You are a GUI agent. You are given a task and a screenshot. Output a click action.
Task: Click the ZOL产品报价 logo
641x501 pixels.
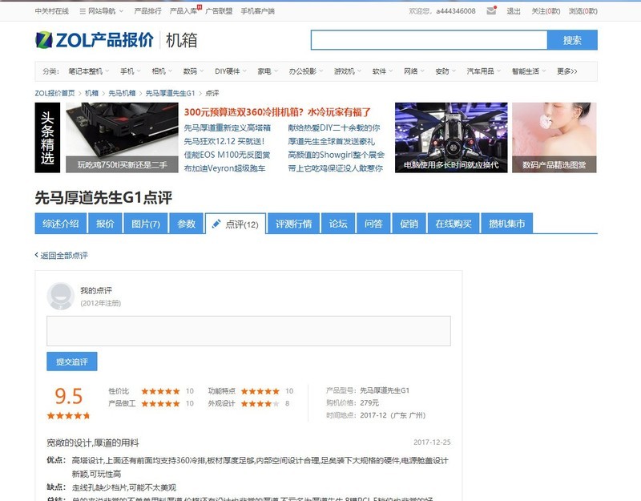[x=95, y=40]
